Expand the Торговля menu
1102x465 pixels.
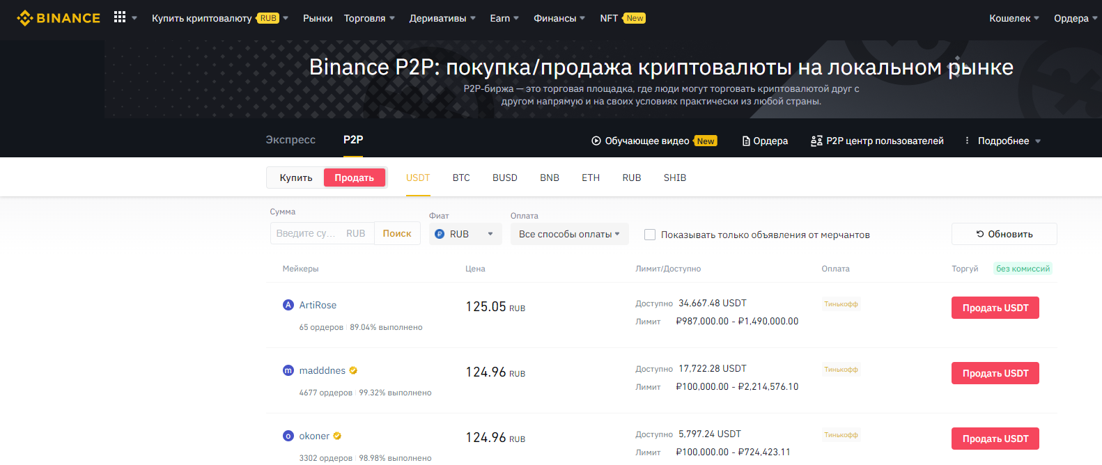tap(369, 18)
